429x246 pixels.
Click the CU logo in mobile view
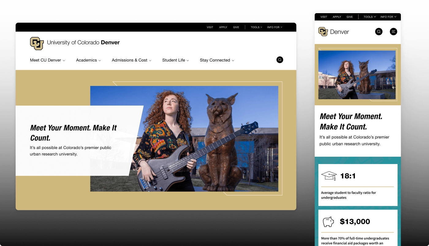(x=323, y=32)
